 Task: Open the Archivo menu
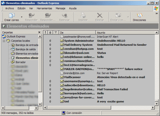click(9, 8)
